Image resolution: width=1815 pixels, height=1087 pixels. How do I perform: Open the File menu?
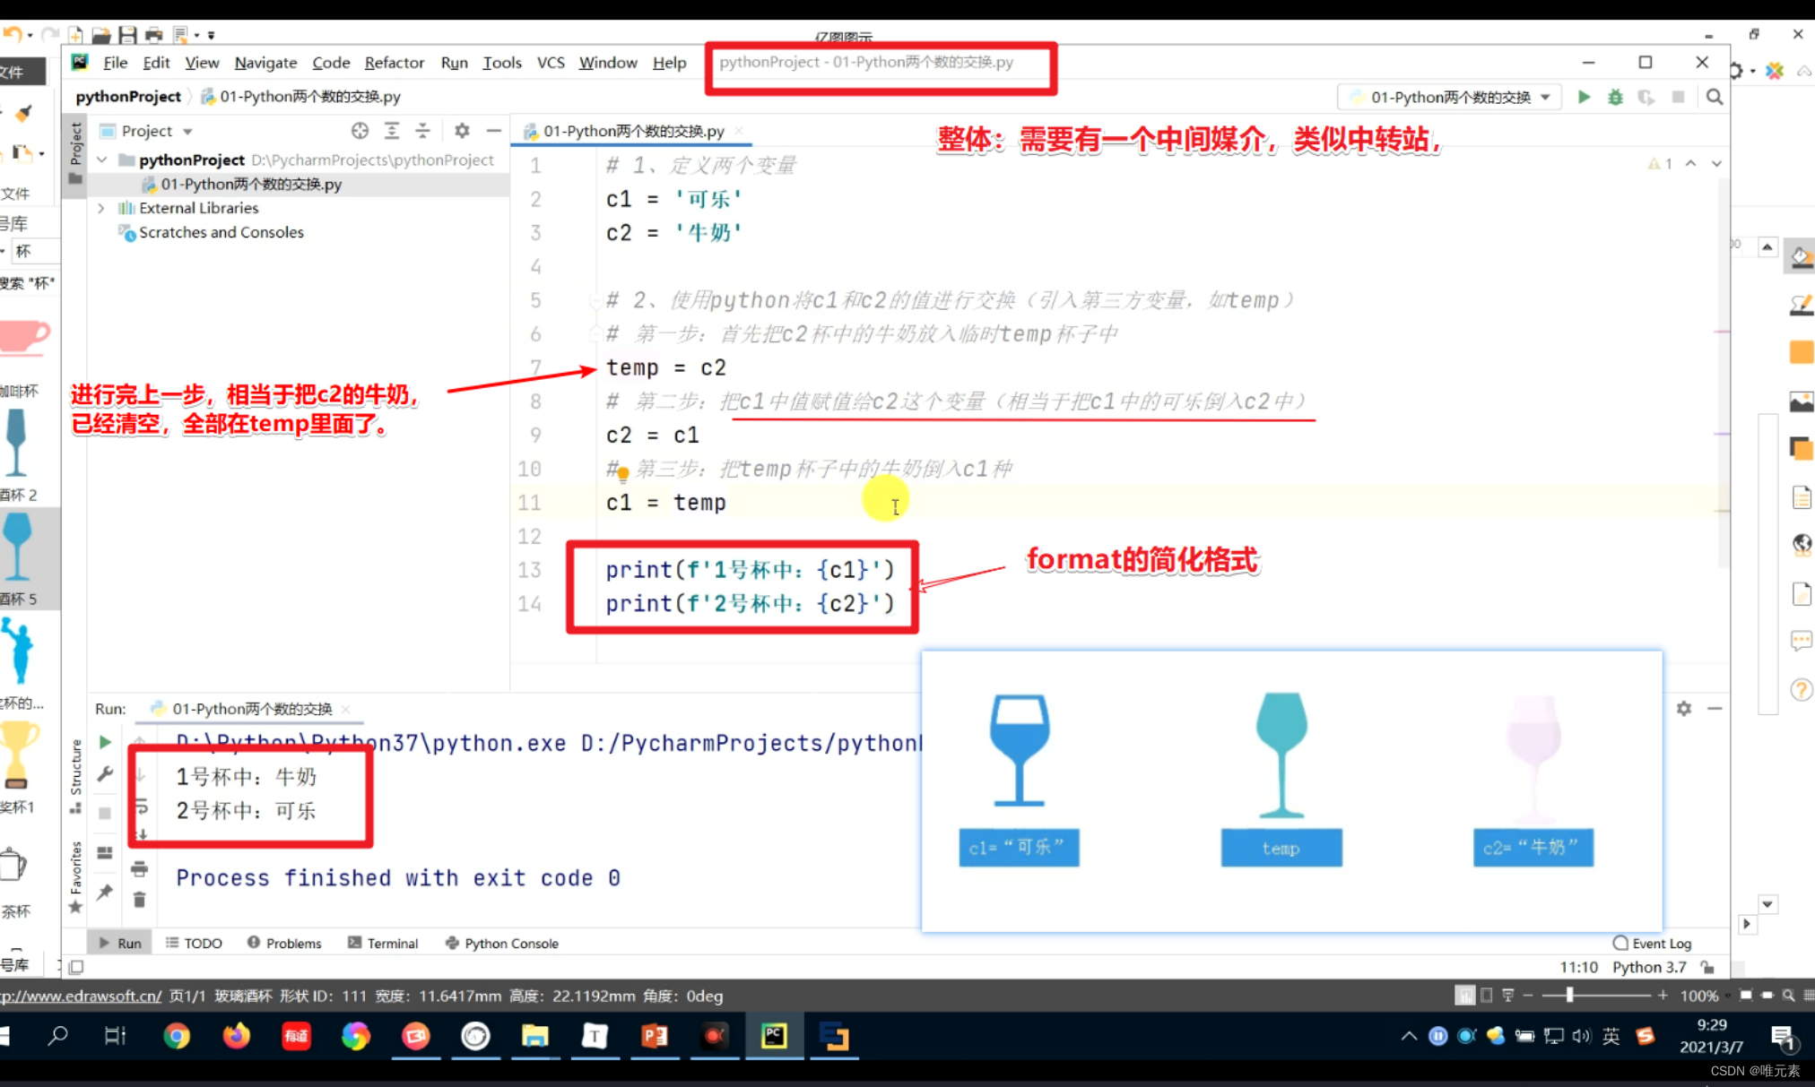(115, 62)
